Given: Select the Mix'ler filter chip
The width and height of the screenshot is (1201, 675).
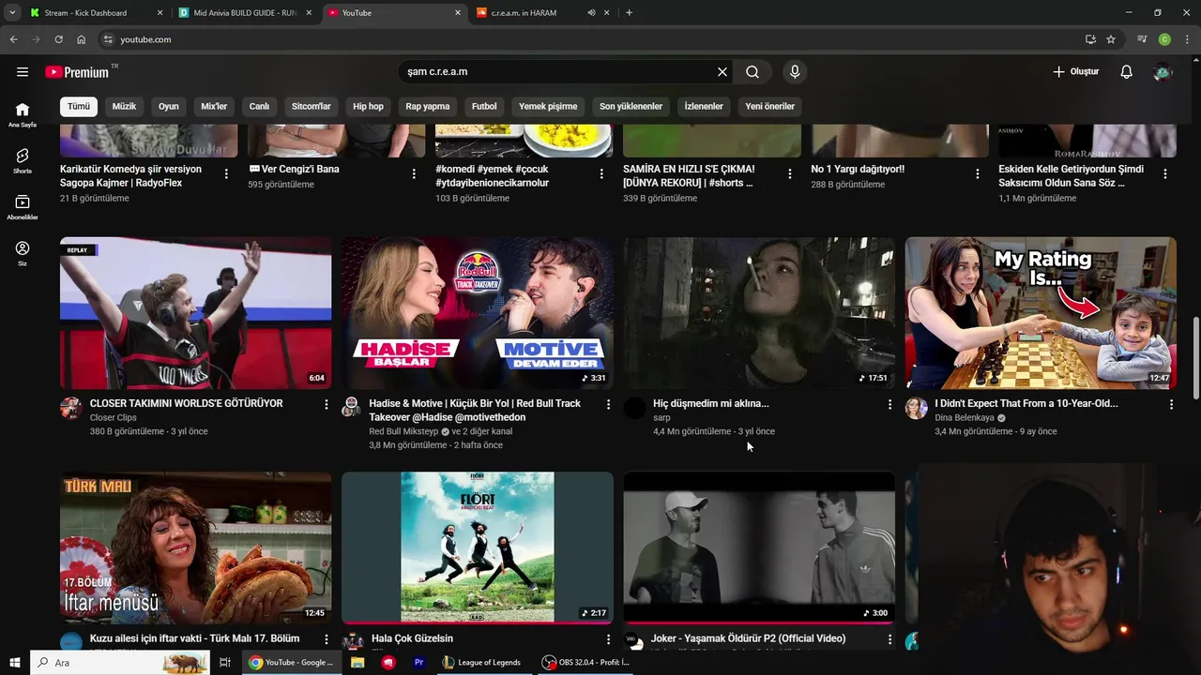Looking at the screenshot, I should tap(214, 106).
